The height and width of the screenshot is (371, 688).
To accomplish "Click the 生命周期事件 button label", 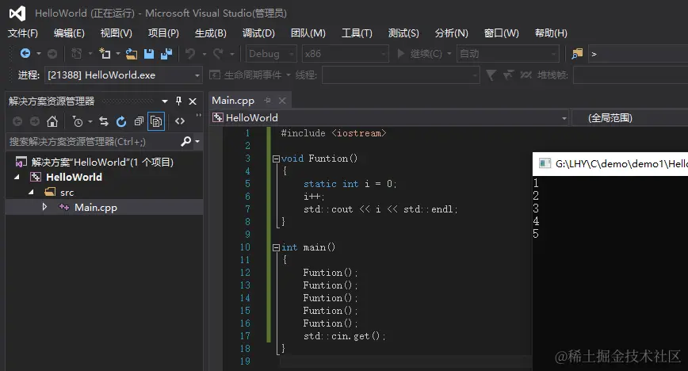I will [253, 75].
